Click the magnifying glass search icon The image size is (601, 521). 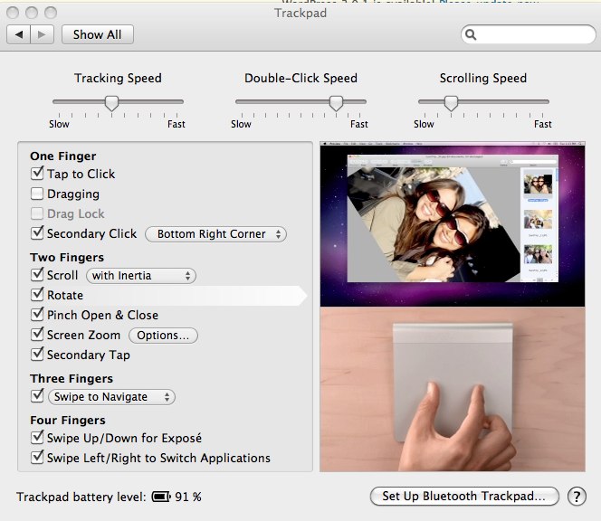tap(471, 35)
